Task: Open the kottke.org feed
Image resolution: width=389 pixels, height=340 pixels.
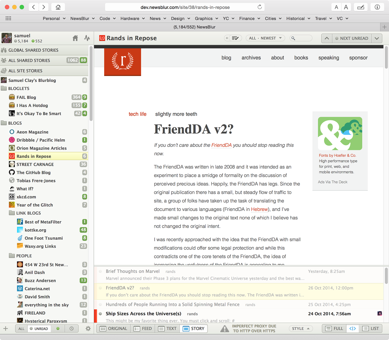Action: [52, 230]
